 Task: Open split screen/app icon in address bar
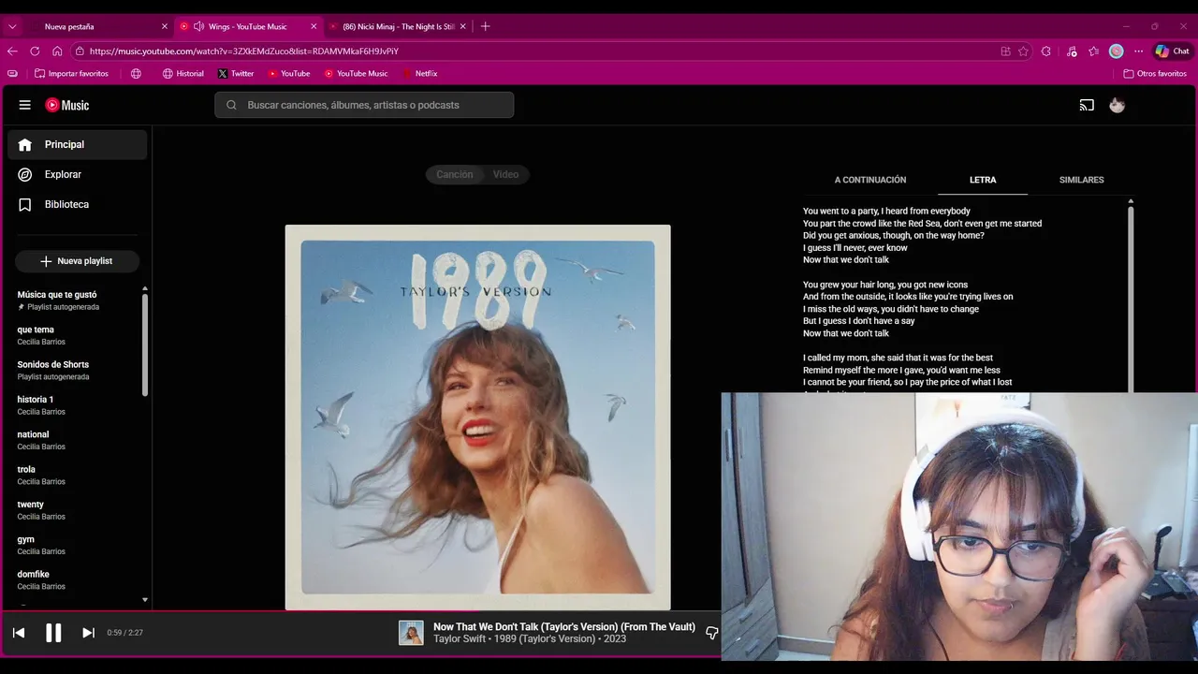tap(1005, 51)
